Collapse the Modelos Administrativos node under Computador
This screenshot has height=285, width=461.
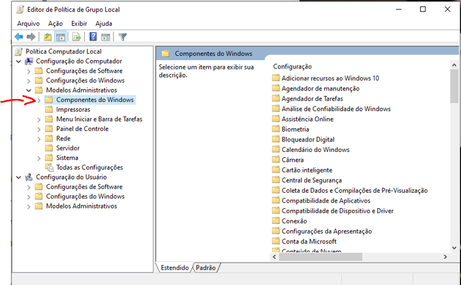29,90
